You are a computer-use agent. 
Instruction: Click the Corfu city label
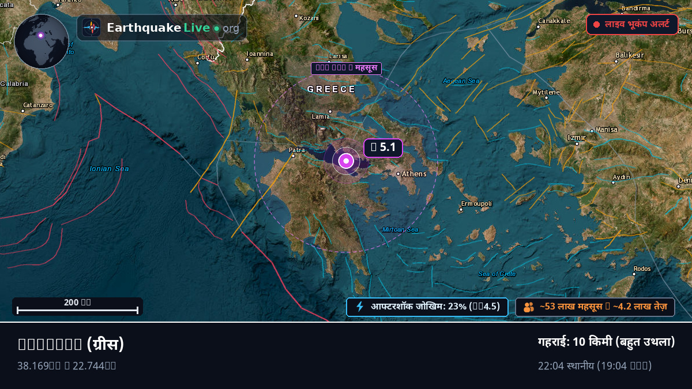pyautogui.click(x=206, y=57)
